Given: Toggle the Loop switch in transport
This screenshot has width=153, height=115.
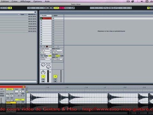Looking at the screenshot, I should [x=111, y=8].
